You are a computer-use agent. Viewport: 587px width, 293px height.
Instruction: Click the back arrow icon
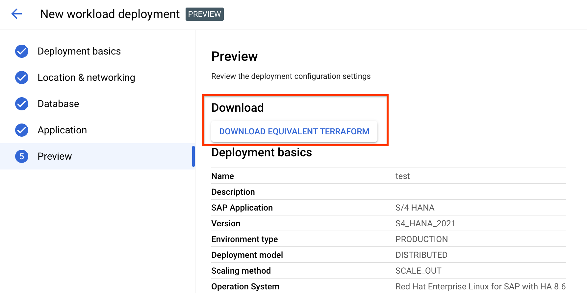pyautogui.click(x=16, y=14)
